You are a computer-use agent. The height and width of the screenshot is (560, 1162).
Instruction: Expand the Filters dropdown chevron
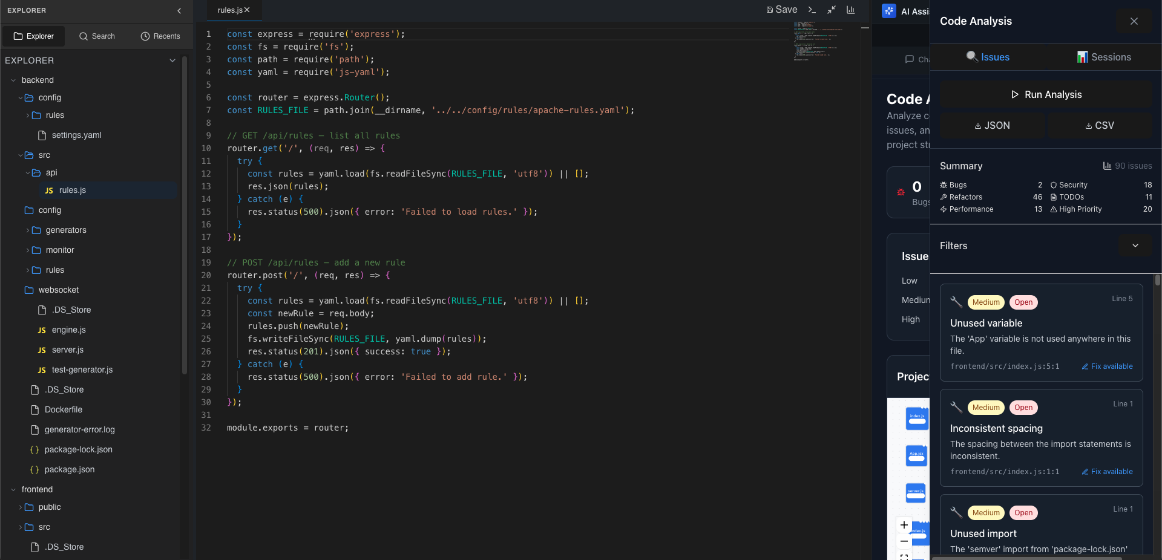(x=1135, y=246)
